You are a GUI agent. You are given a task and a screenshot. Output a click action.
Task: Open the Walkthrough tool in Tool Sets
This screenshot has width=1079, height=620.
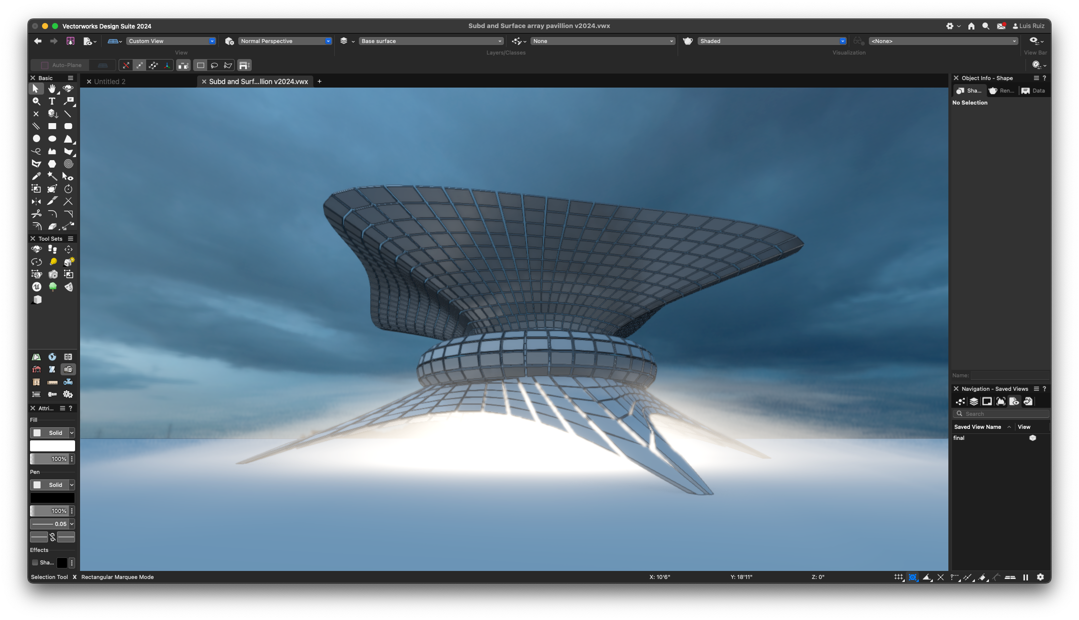pyautogui.click(x=53, y=249)
